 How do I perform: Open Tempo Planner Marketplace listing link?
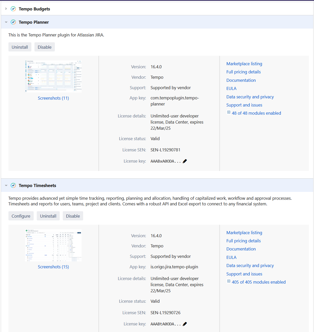[x=244, y=64]
